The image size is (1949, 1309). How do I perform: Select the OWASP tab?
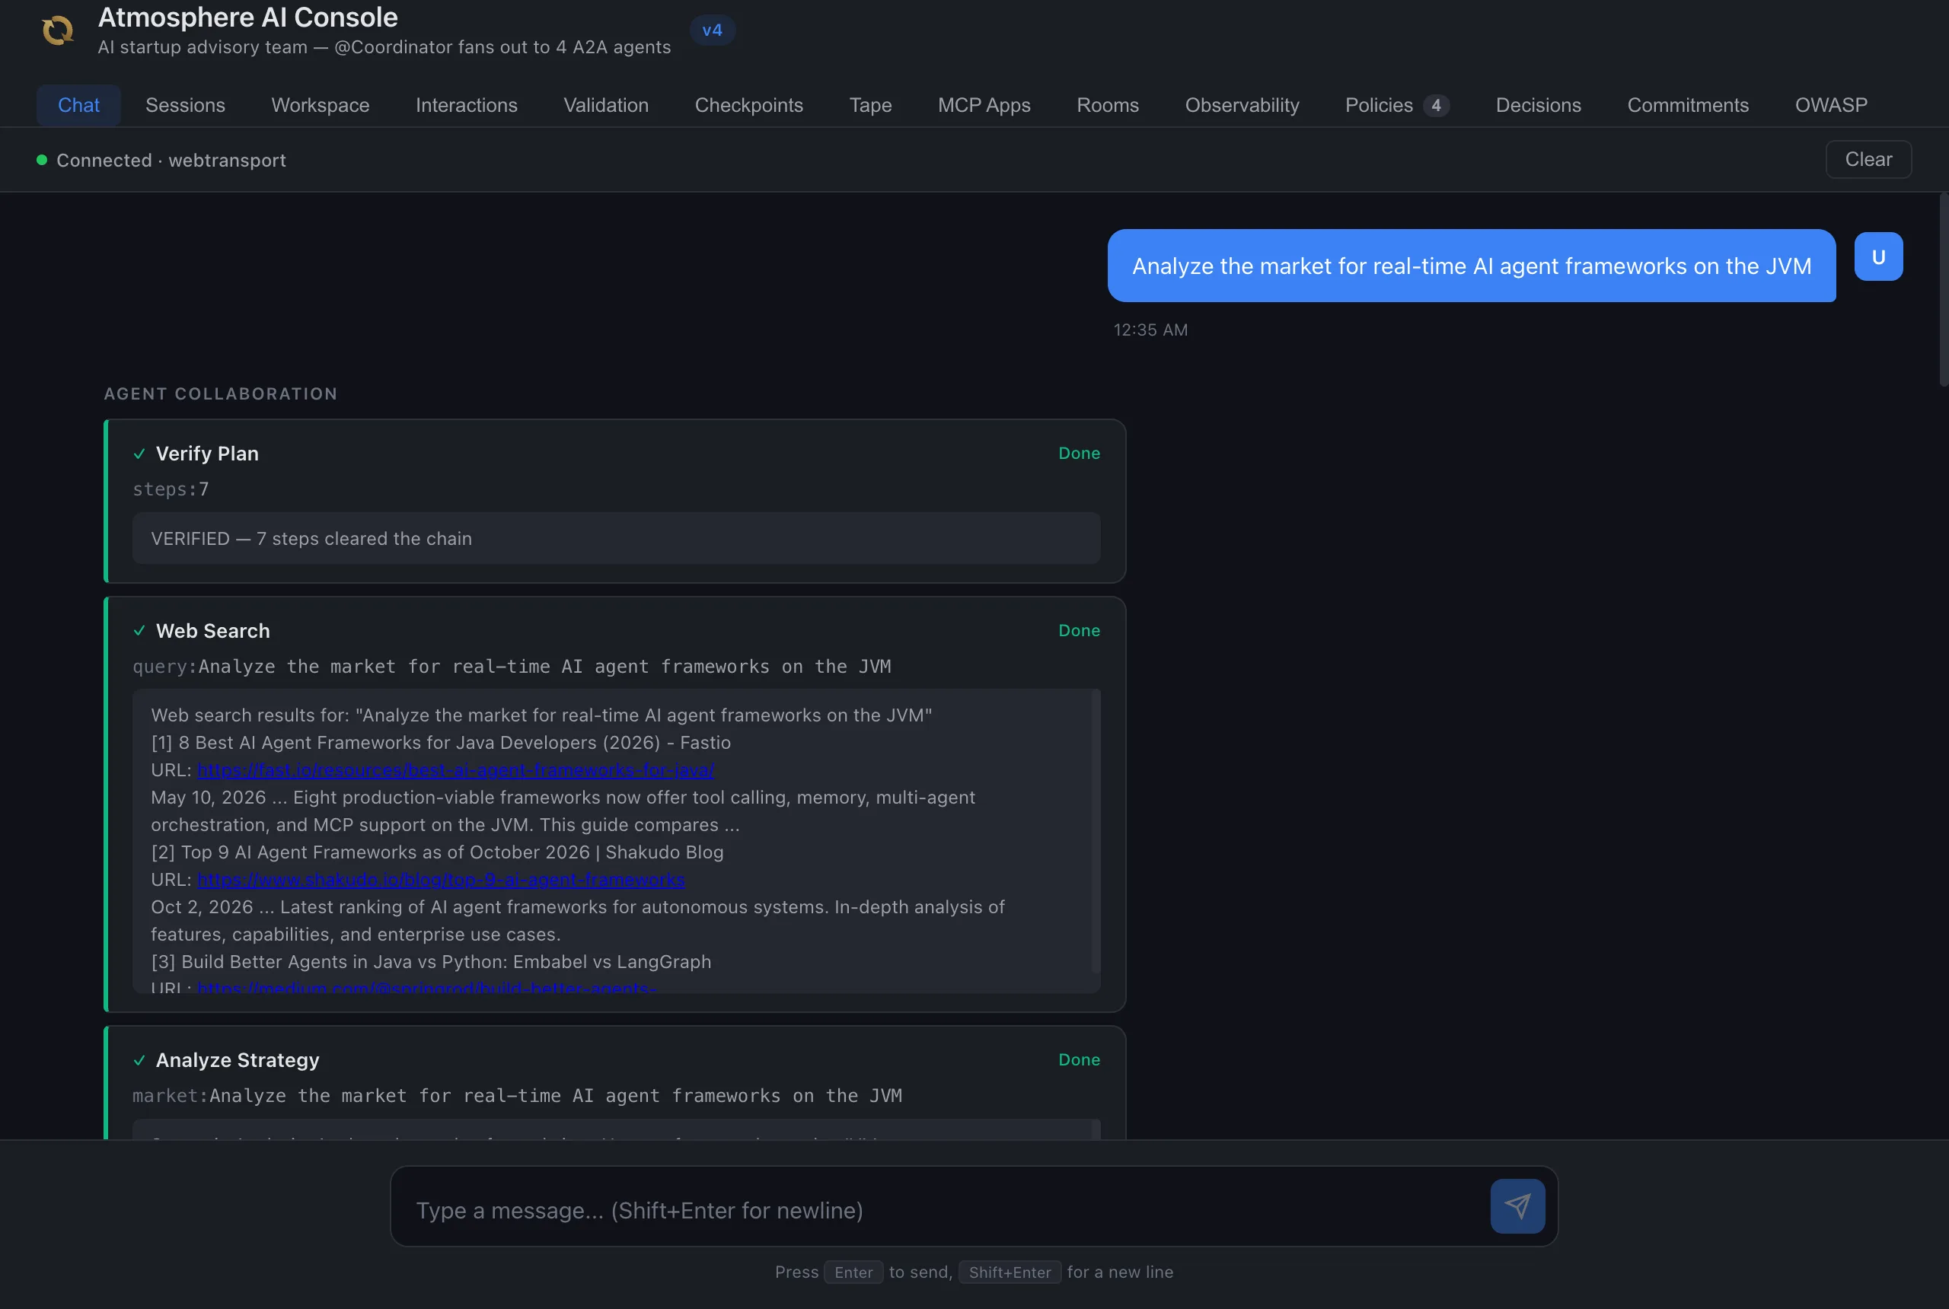[x=1830, y=105]
